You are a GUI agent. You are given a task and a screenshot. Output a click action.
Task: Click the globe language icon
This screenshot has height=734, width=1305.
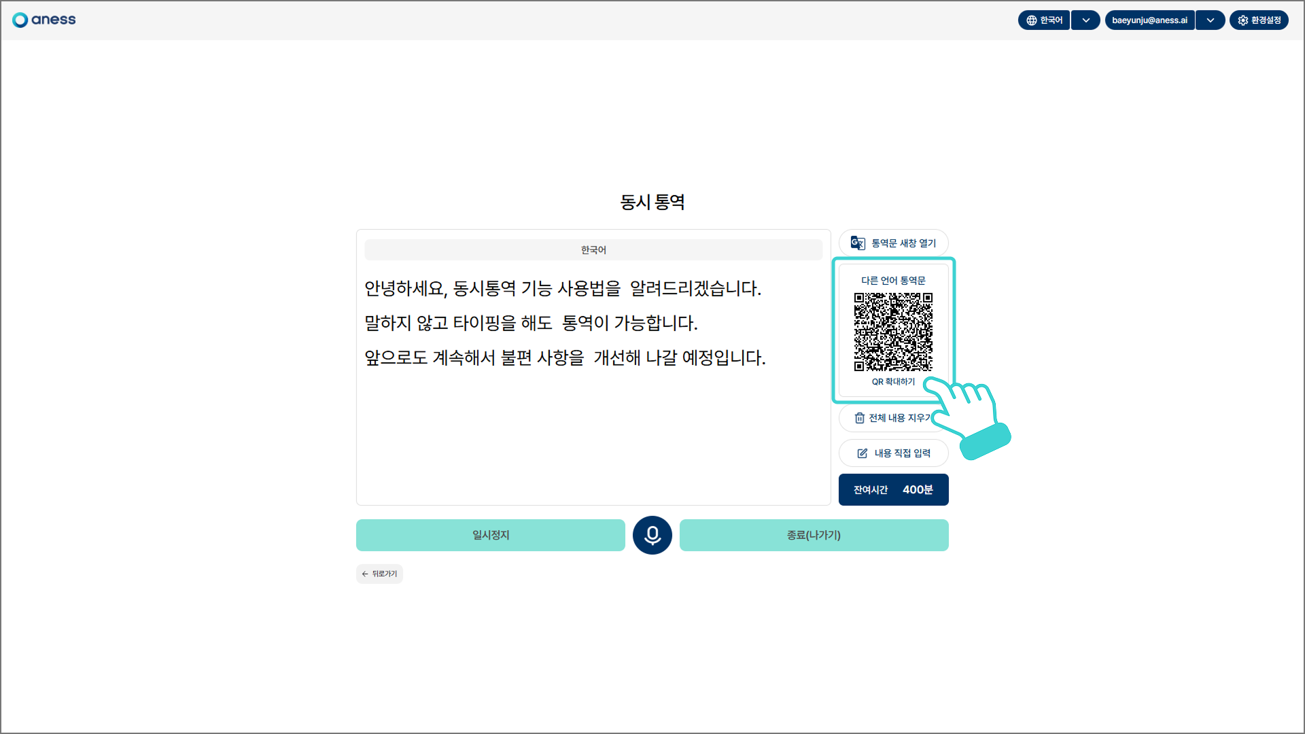pyautogui.click(x=1032, y=20)
